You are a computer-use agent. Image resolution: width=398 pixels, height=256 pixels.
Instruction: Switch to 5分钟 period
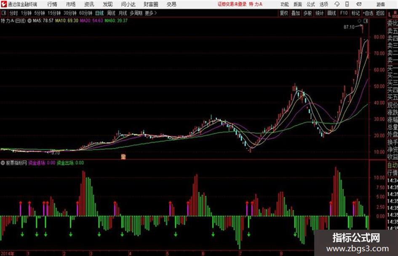coord(40,13)
